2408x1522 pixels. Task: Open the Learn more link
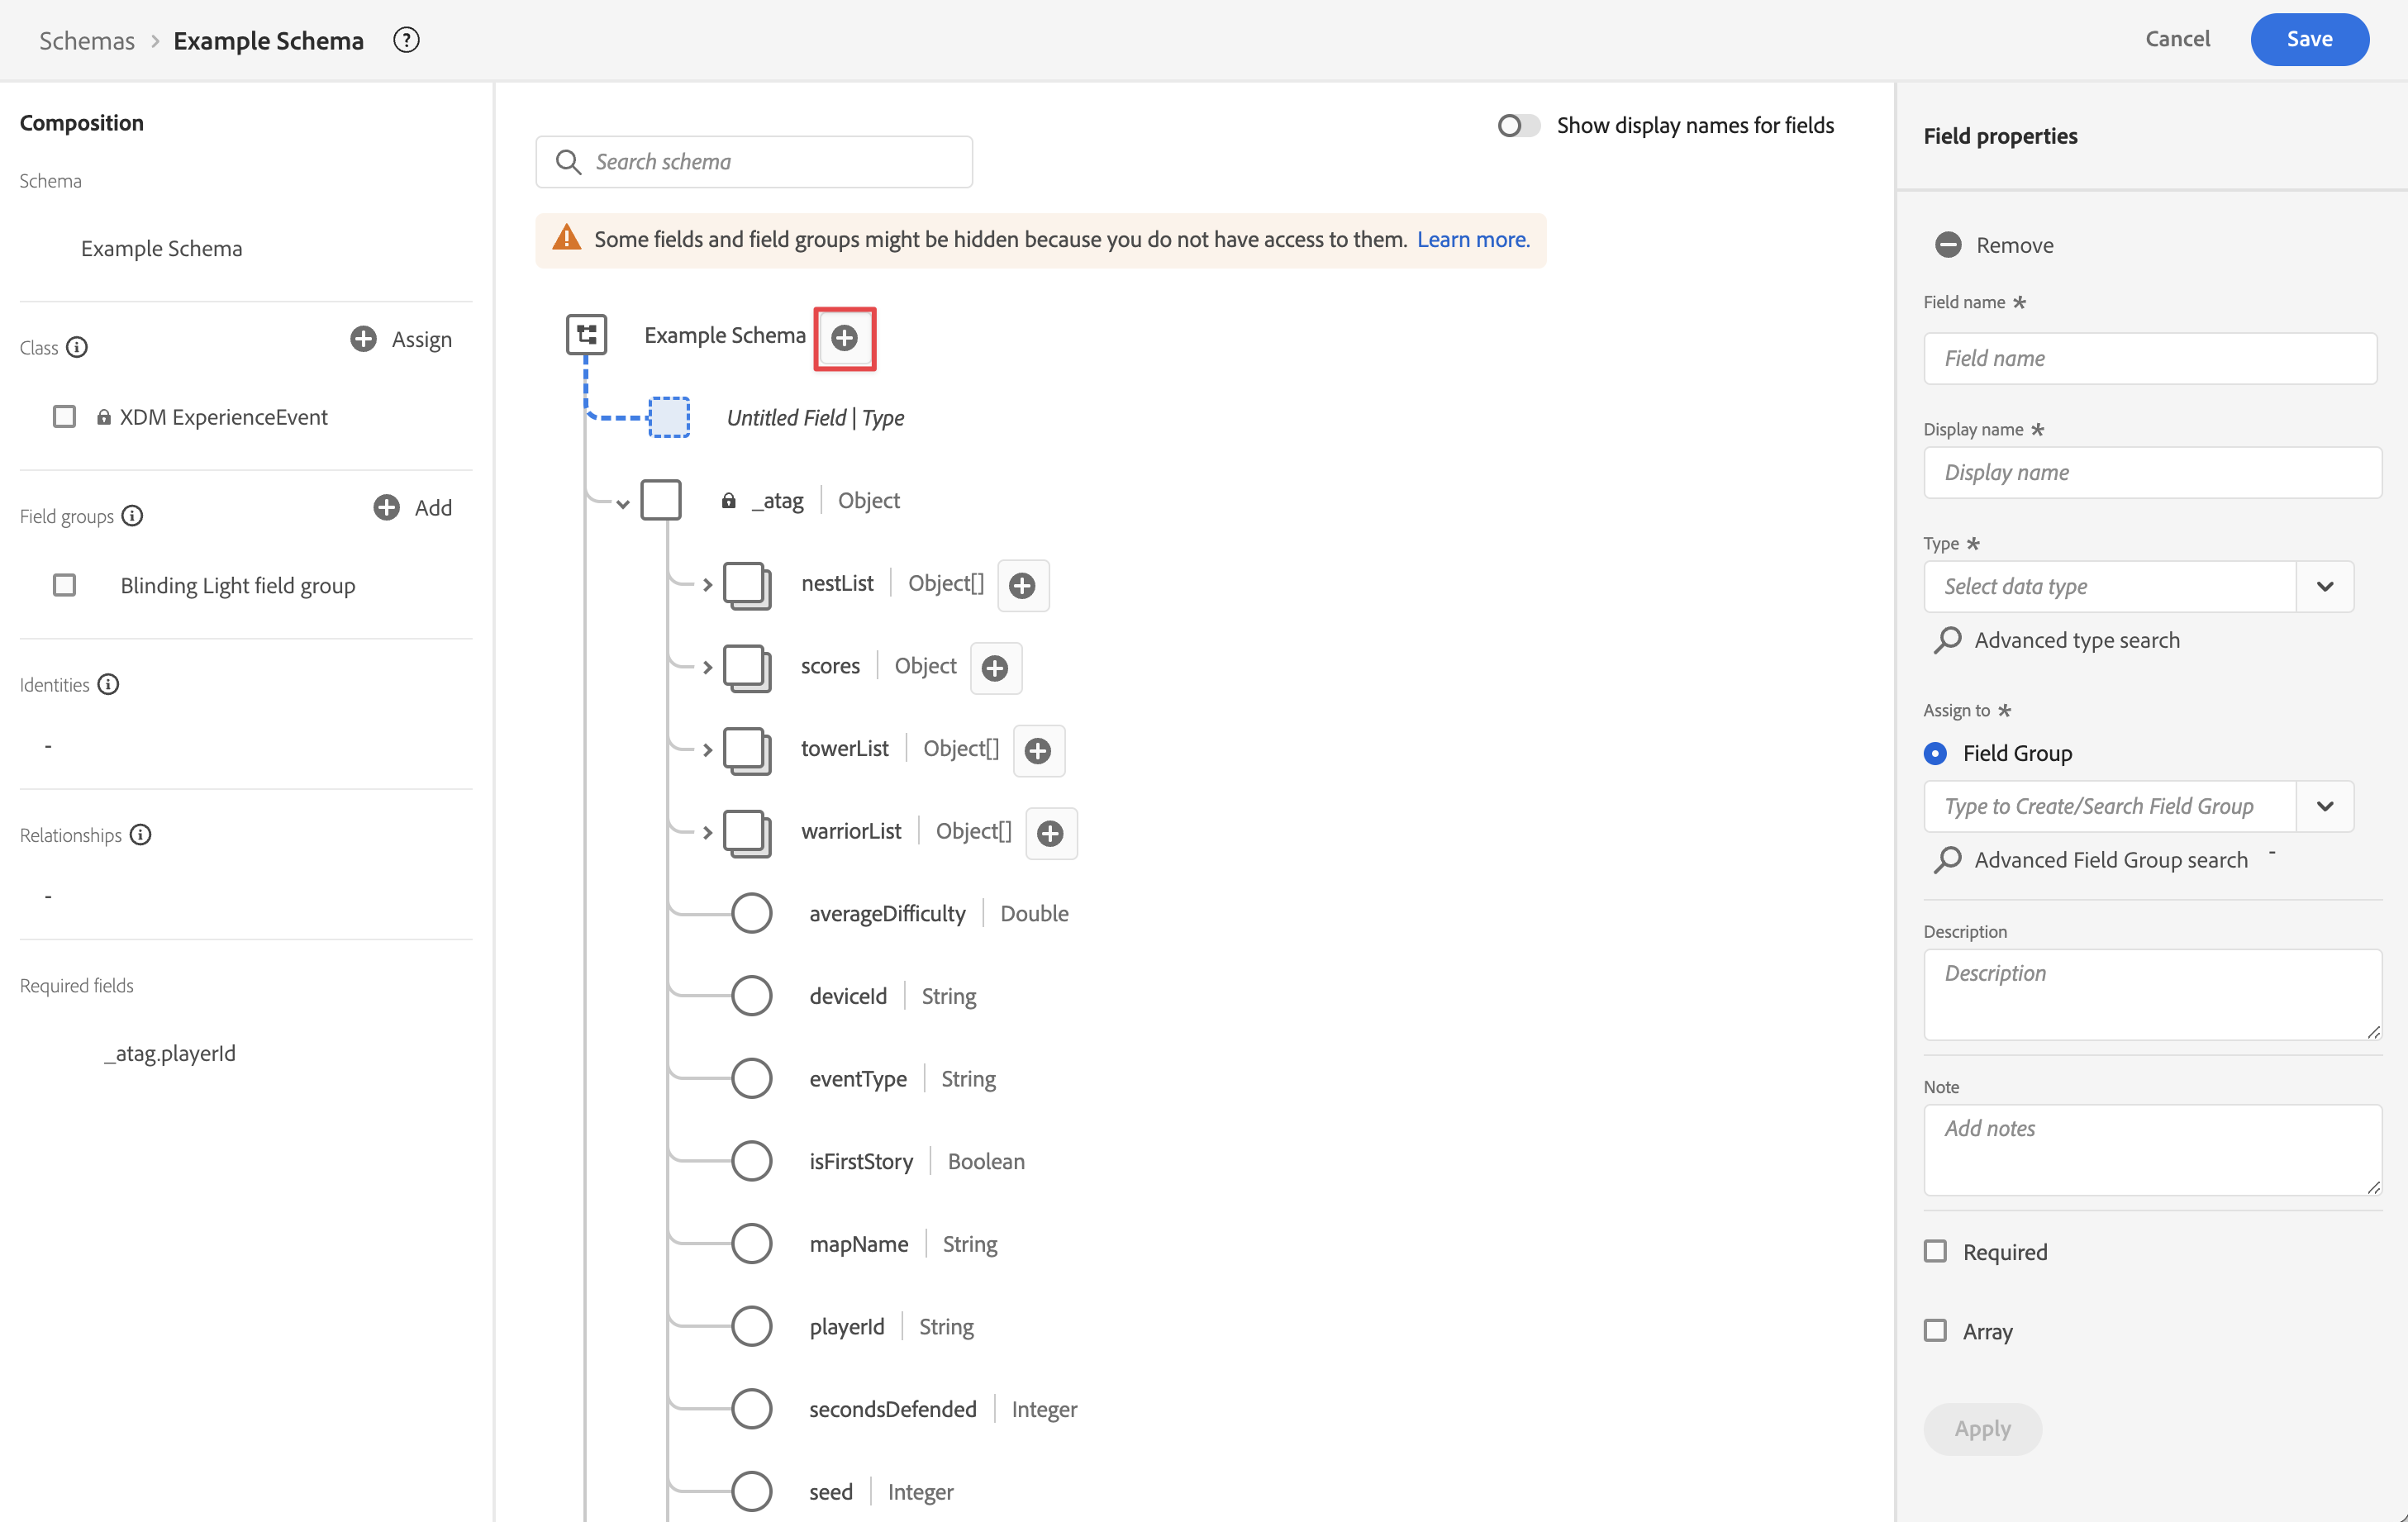point(1472,239)
